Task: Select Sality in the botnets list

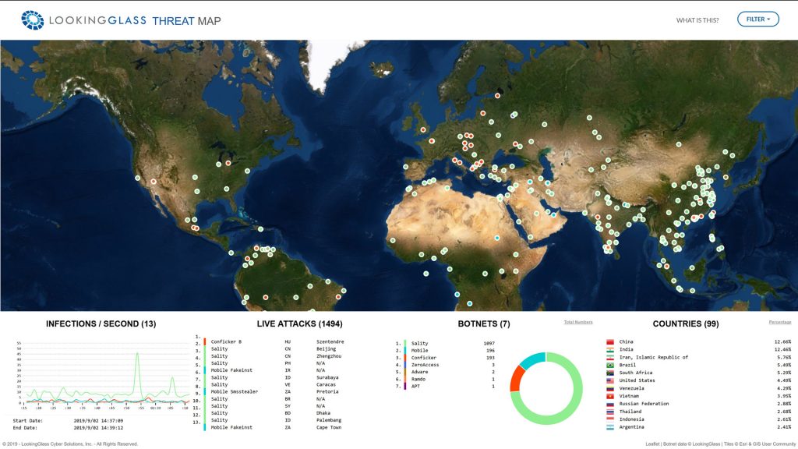Action: point(419,344)
